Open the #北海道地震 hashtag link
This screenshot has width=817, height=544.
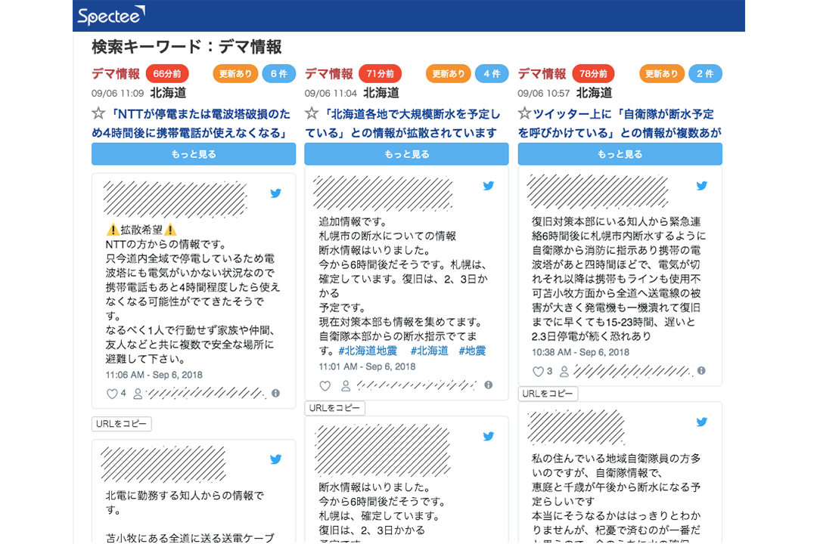click(367, 351)
